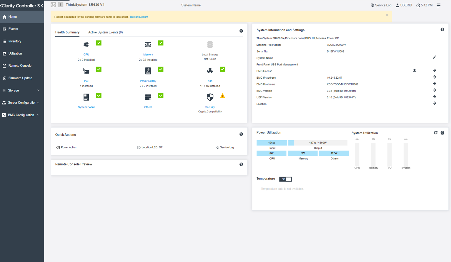
Task: Click the 117W / 1300W Output bar
Action: (318, 143)
